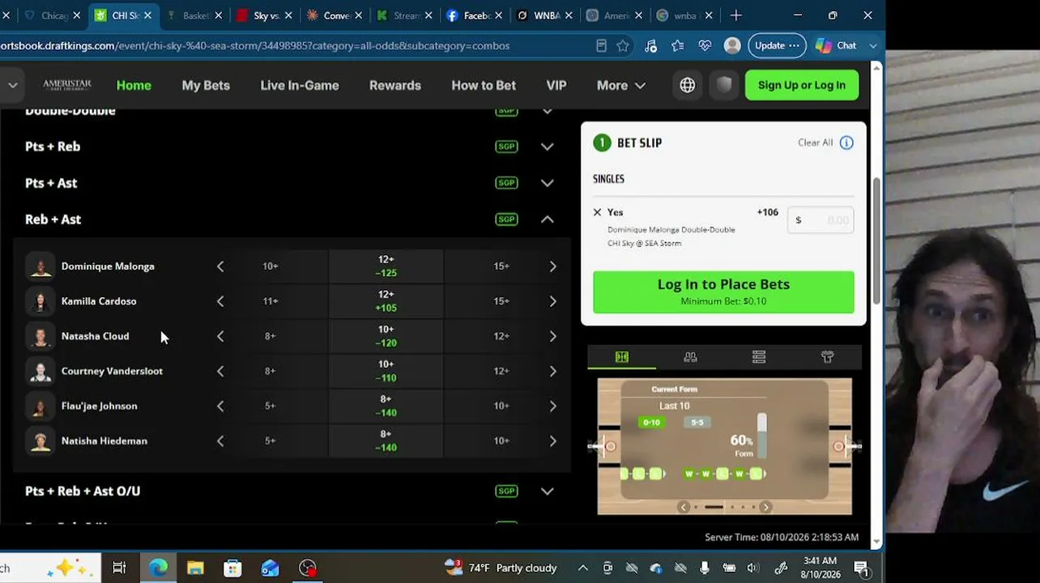Show higher line for Courtney Vandersloot

coord(552,371)
